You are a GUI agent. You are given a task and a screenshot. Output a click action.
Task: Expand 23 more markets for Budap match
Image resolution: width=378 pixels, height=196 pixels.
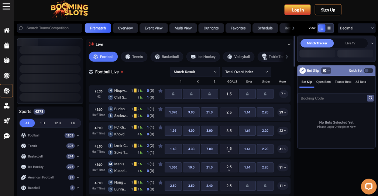coord(282,112)
